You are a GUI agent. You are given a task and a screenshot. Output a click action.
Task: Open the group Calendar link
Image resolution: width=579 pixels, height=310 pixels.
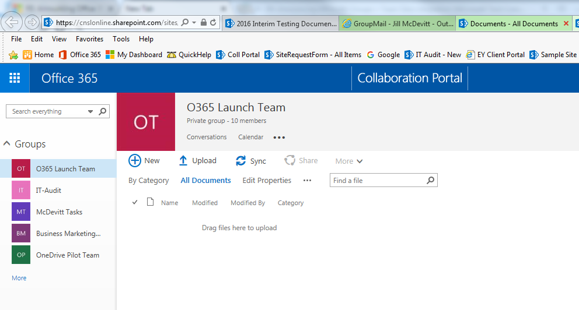click(x=251, y=137)
